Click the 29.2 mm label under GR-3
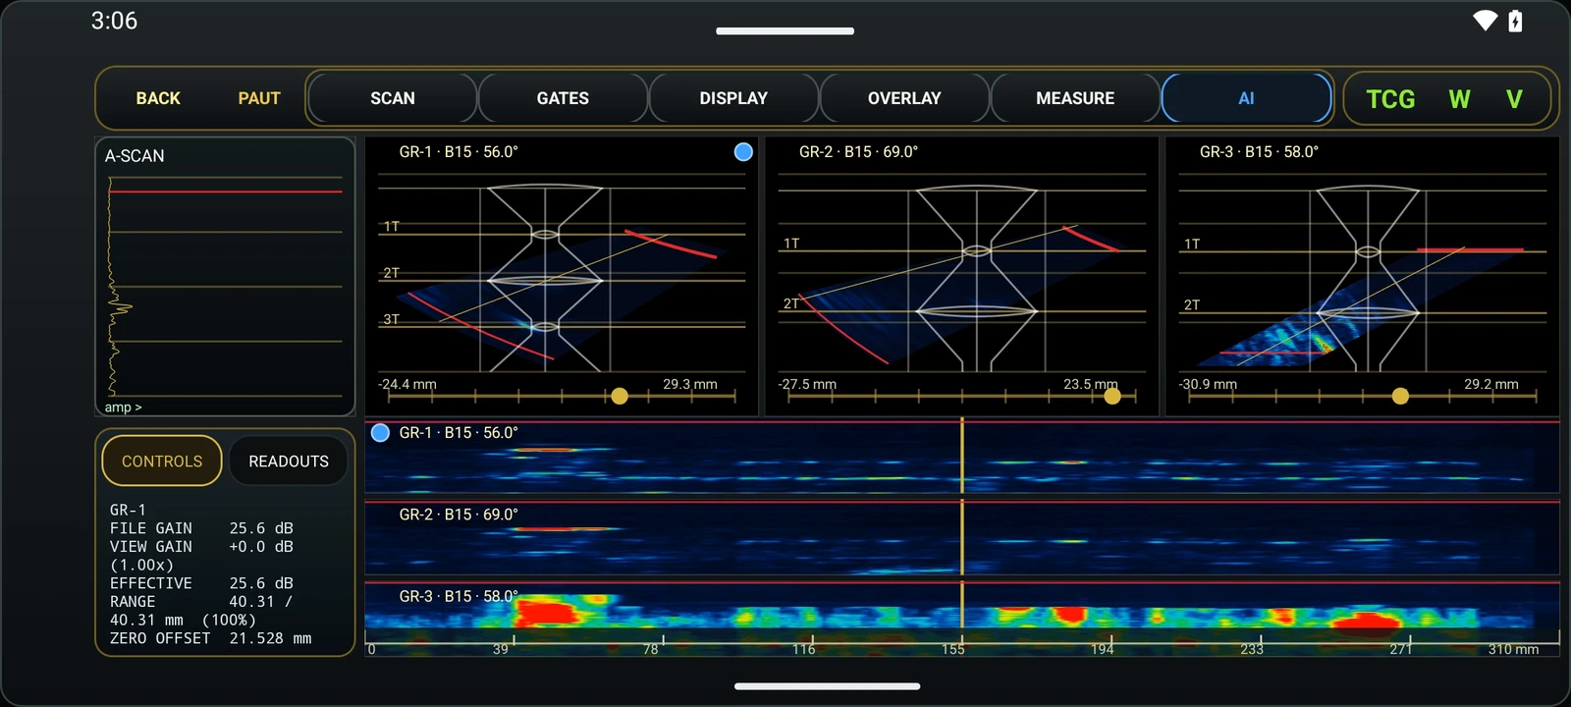This screenshot has width=1571, height=707. point(1490,384)
